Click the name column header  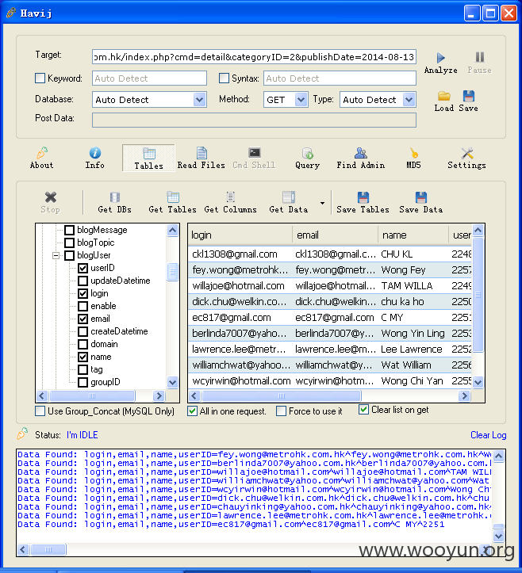click(x=413, y=235)
